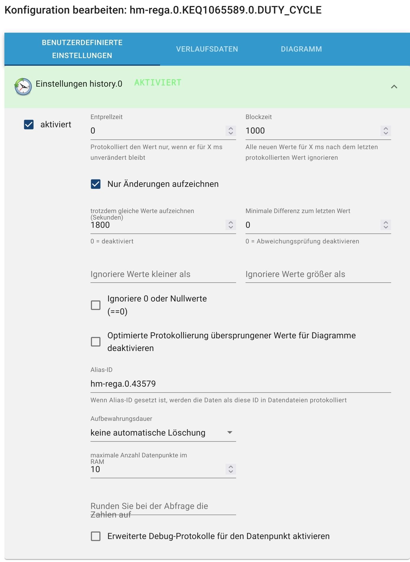This screenshot has height=562, width=410.
Task: Enable extended debug logs checkbox
Action: (96, 536)
